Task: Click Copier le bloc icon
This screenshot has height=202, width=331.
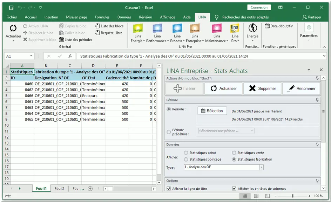Action: [61, 26]
